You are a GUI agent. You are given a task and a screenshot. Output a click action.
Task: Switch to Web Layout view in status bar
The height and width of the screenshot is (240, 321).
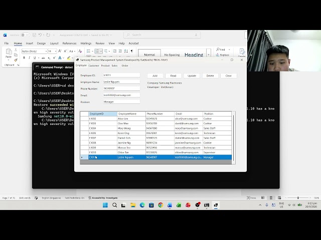coord(279,198)
